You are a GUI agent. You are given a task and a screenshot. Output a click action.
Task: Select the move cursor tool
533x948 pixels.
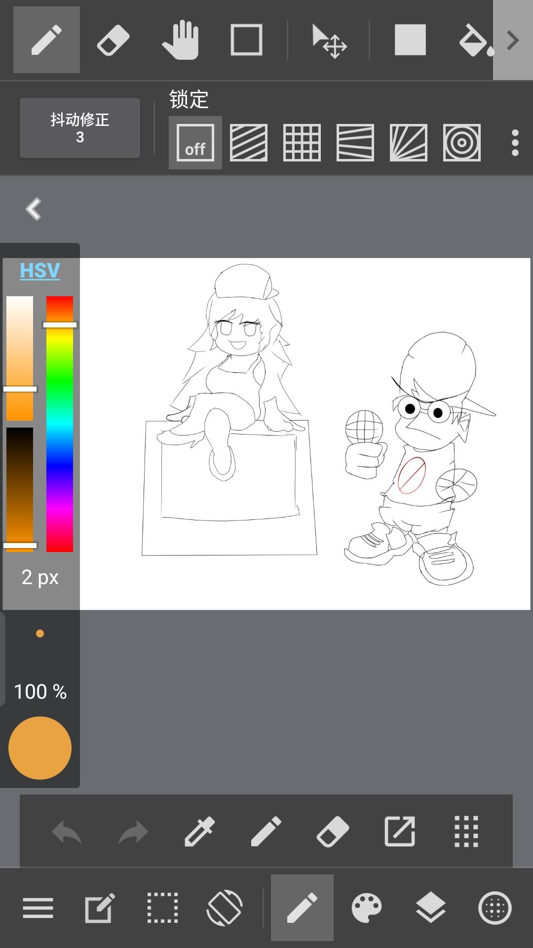(329, 41)
